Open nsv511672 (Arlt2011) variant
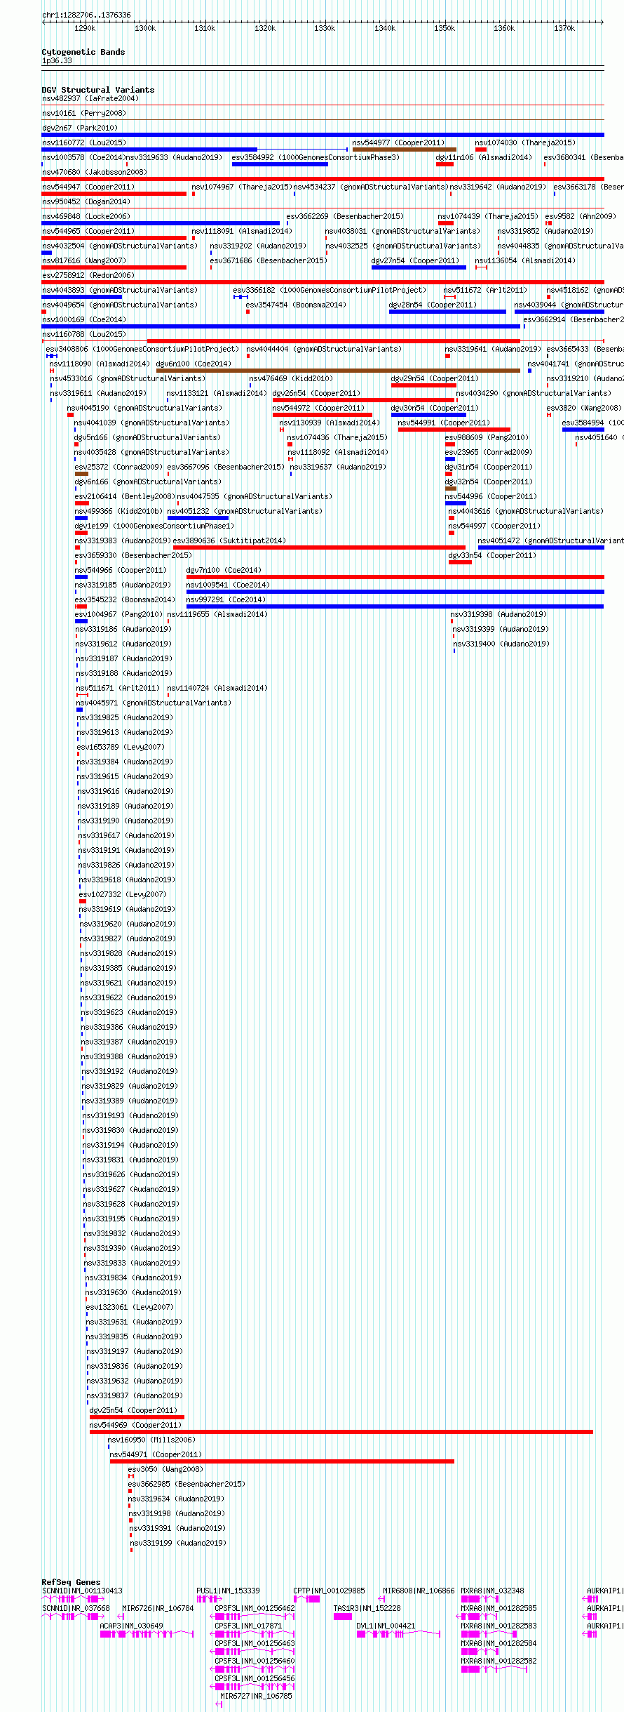624x1712 pixels. point(485,291)
